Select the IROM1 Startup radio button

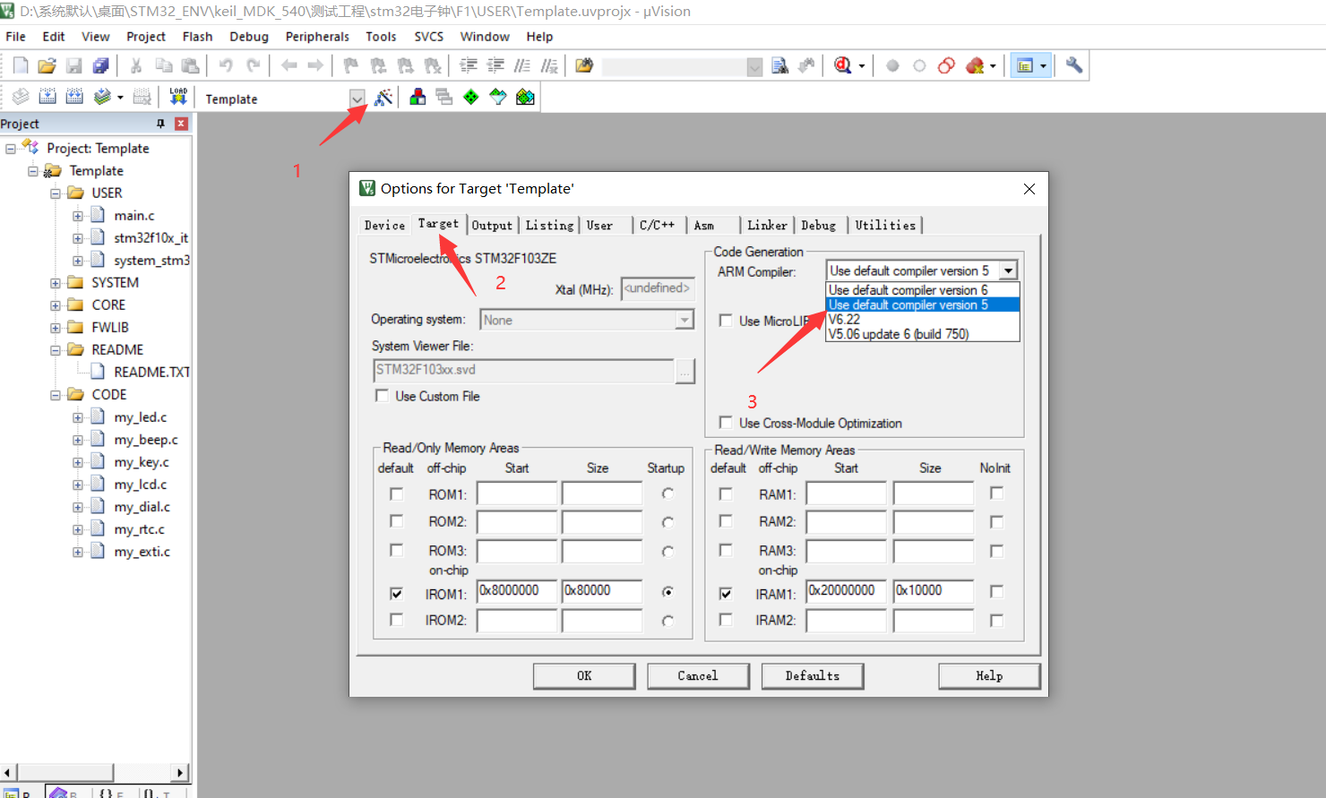click(x=667, y=592)
